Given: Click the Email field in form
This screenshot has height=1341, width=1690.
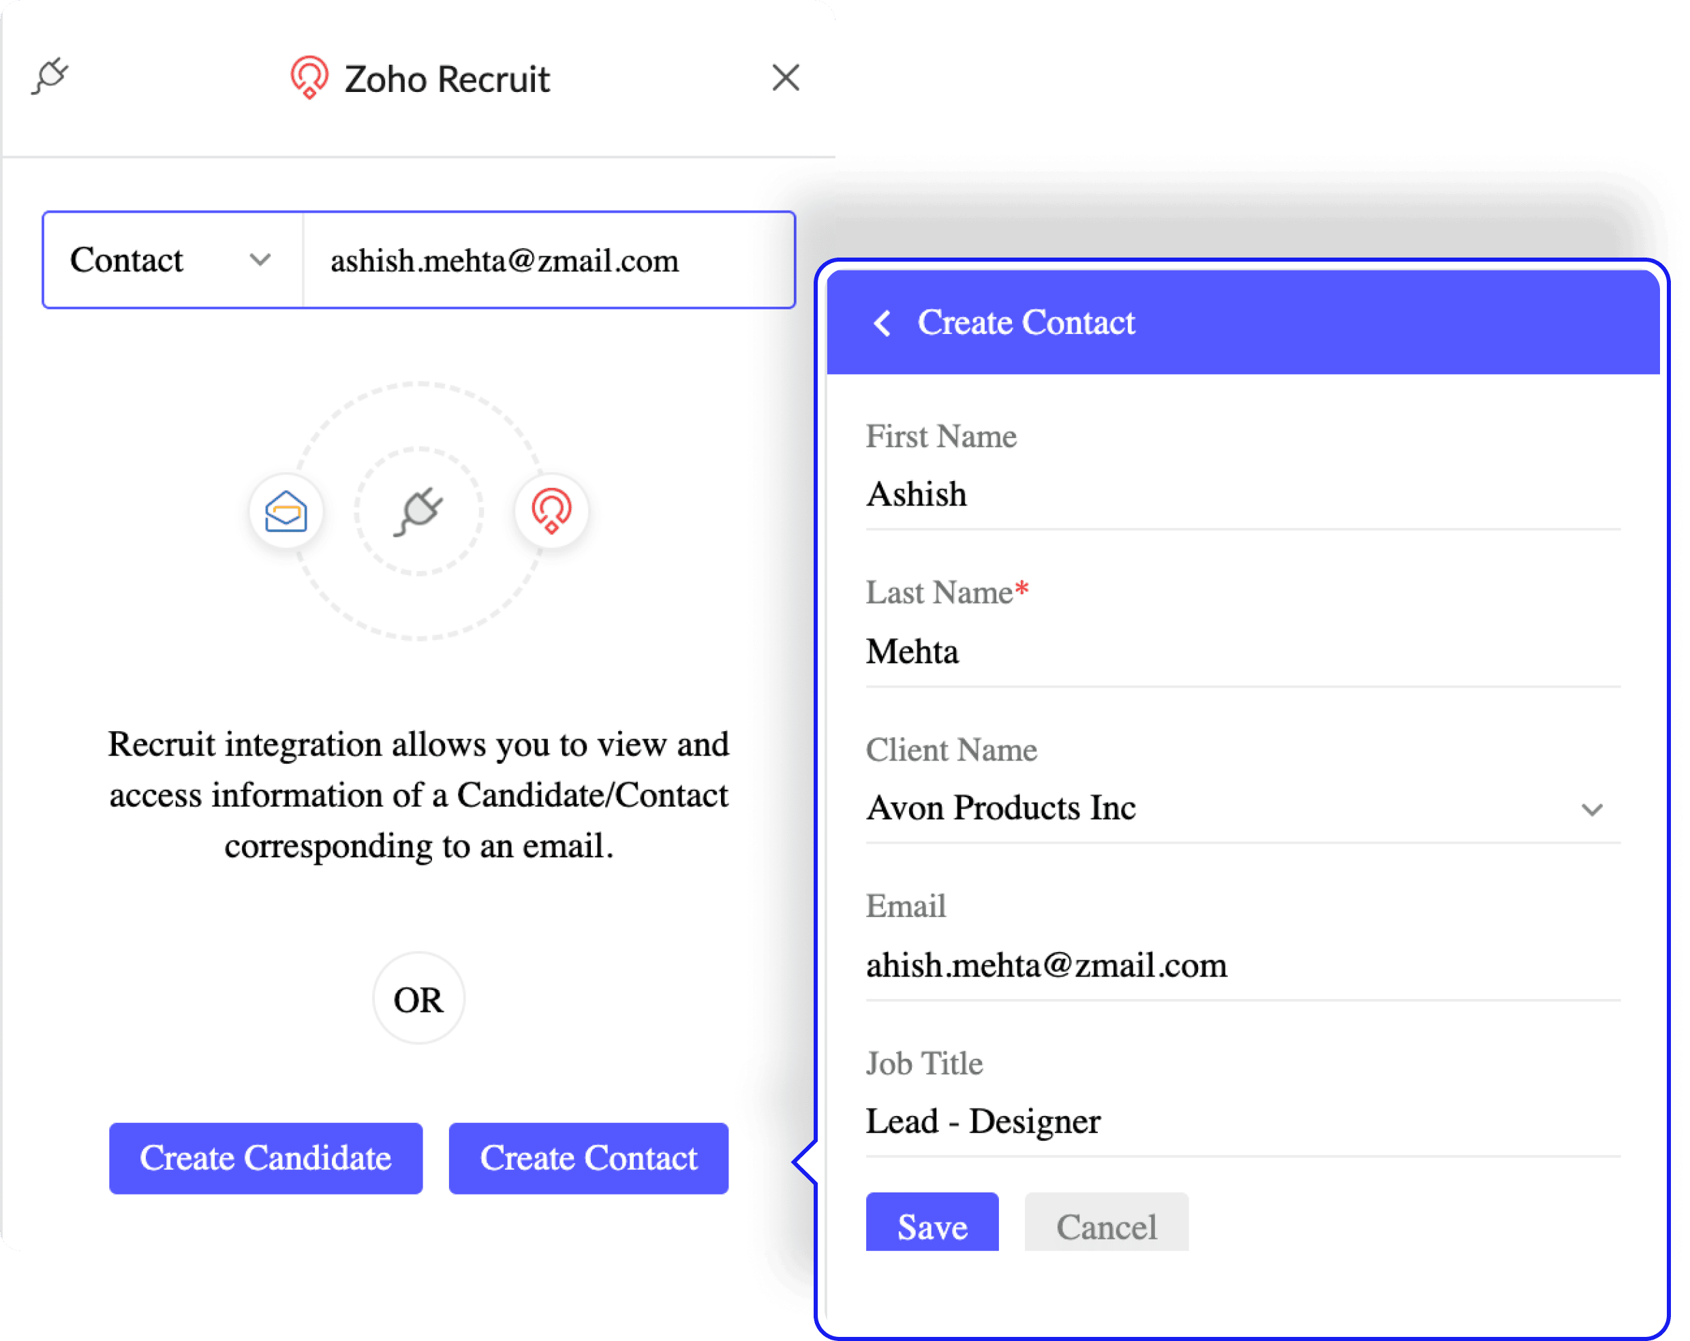Looking at the screenshot, I should pyautogui.click(x=1242, y=966).
